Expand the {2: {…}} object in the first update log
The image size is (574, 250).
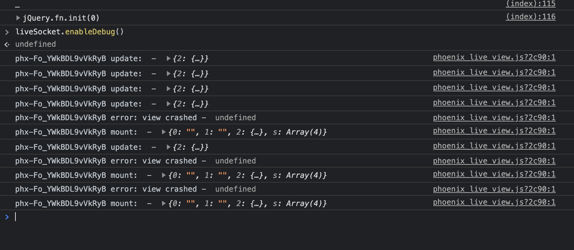pyautogui.click(x=169, y=58)
